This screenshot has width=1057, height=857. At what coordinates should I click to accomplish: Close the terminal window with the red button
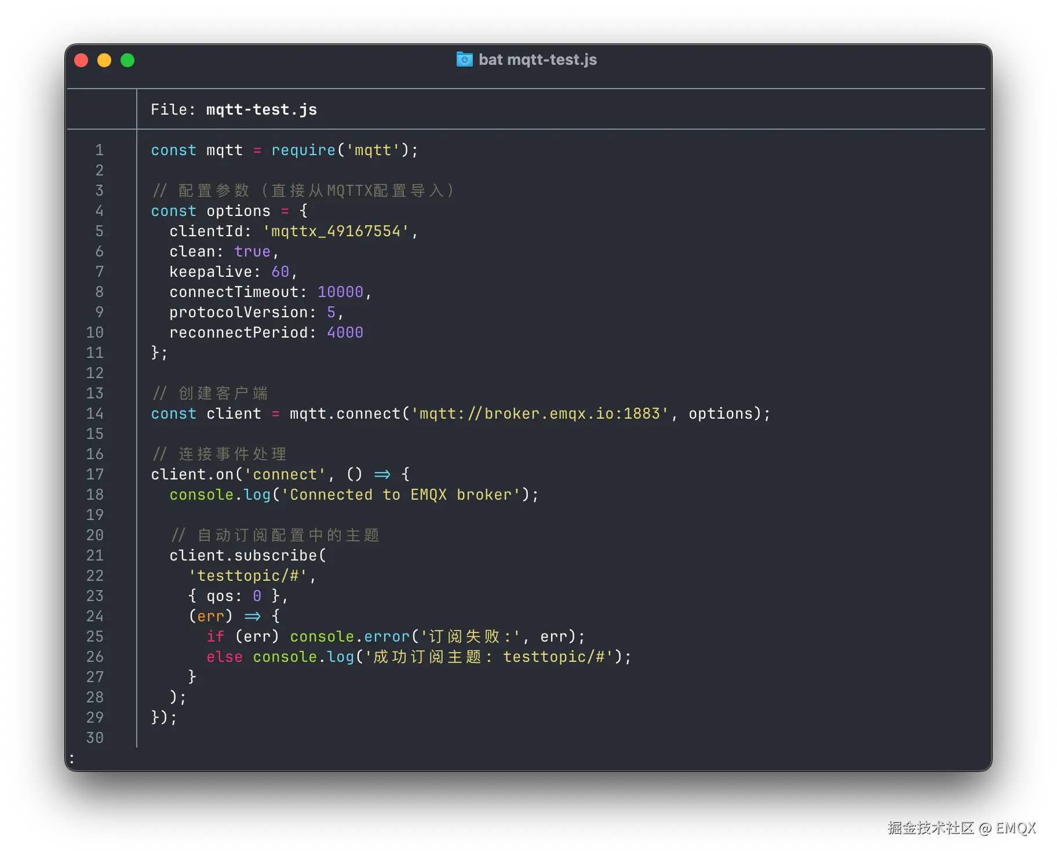point(81,60)
